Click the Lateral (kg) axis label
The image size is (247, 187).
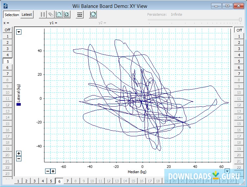click(x=18, y=93)
